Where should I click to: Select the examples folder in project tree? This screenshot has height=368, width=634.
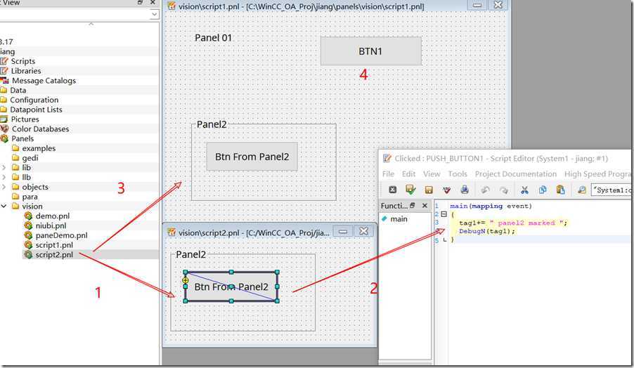tap(39, 148)
